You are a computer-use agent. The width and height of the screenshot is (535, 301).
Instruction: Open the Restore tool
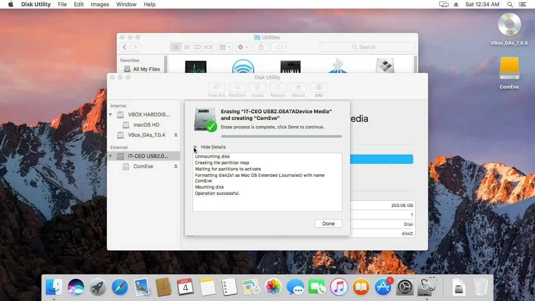(x=278, y=89)
